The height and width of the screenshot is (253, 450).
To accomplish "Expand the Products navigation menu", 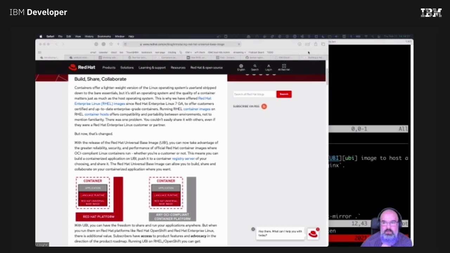I will (109, 67).
